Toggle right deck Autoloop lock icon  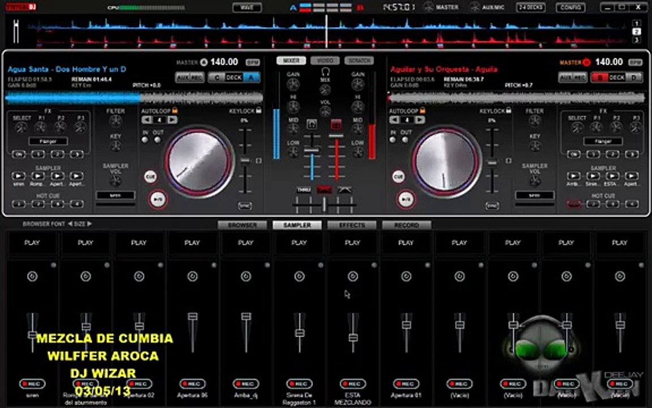(422, 110)
